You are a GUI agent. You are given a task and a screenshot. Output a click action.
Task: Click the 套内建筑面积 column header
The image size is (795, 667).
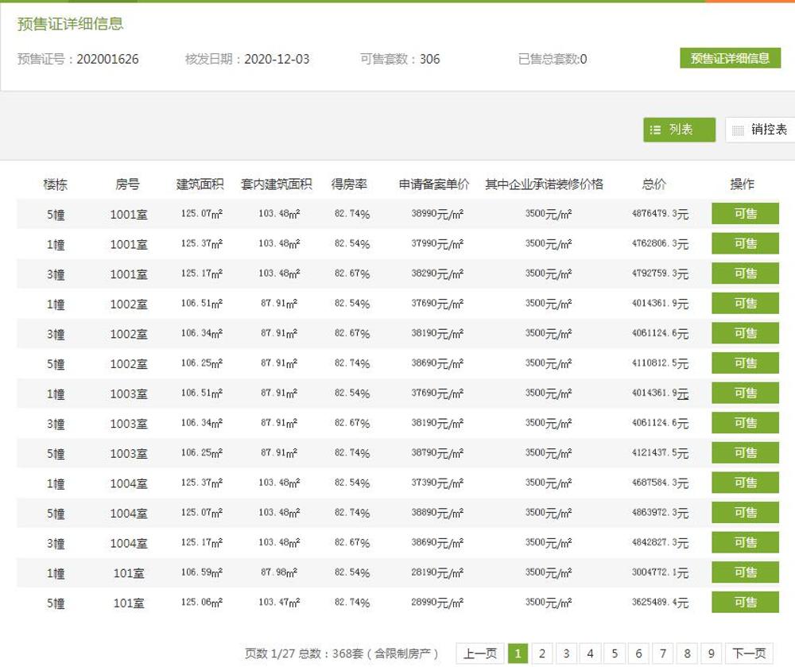pos(277,184)
